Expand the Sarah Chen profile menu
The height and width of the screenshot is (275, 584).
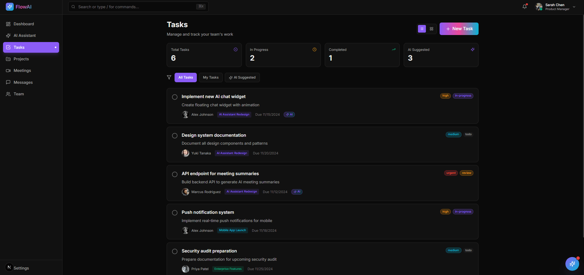tap(555, 6)
